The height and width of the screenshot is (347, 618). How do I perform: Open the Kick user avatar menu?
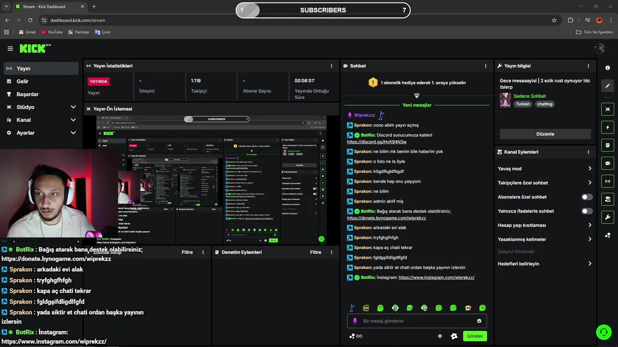(x=600, y=48)
